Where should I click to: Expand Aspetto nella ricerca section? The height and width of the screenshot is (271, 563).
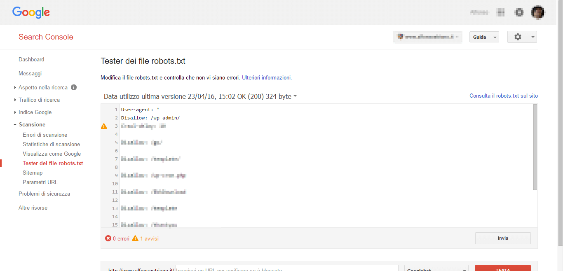click(15, 87)
